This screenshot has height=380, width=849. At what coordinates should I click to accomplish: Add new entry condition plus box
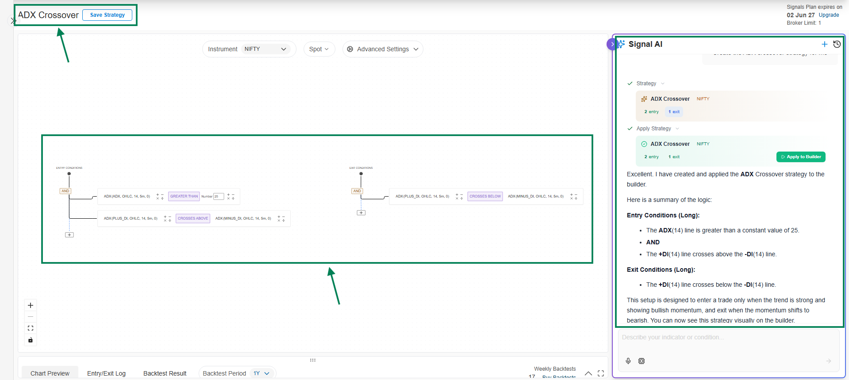tap(69, 235)
